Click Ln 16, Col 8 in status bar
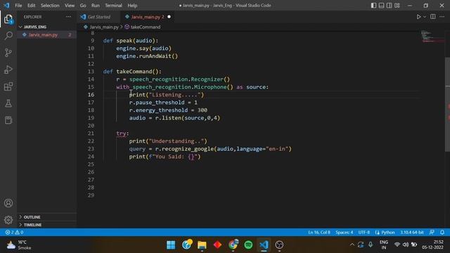The image size is (450, 253). pyautogui.click(x=319, y=233)
